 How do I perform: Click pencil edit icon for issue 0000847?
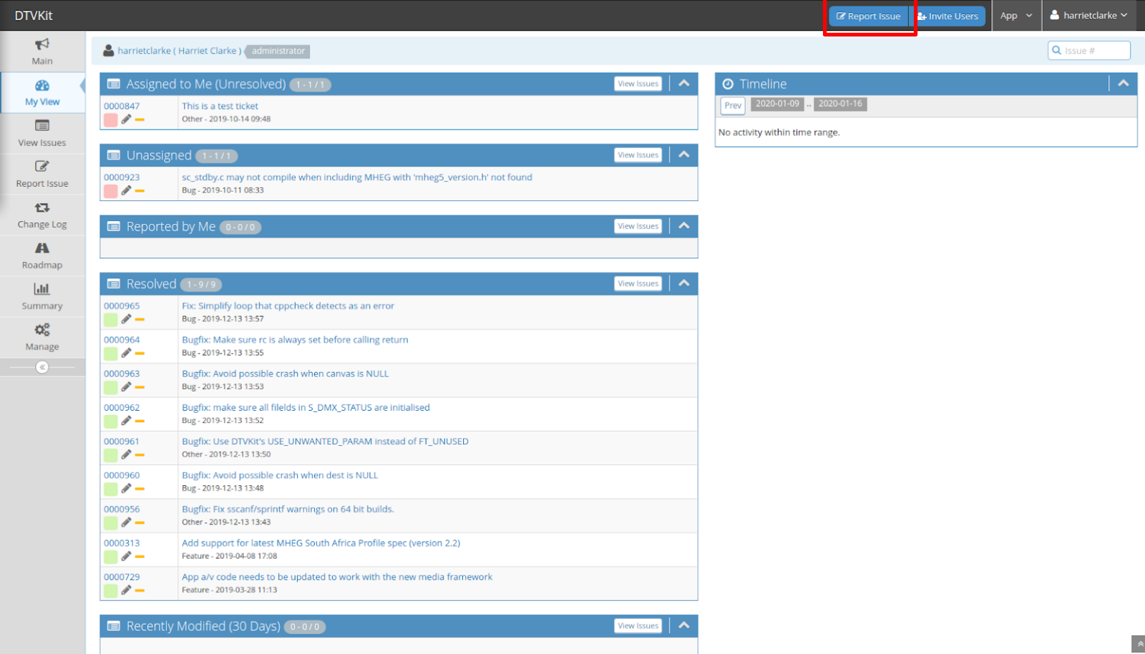click(126, 119)
